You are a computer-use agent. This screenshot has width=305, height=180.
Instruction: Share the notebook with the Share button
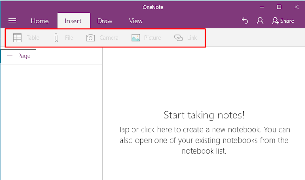[283, 21]
